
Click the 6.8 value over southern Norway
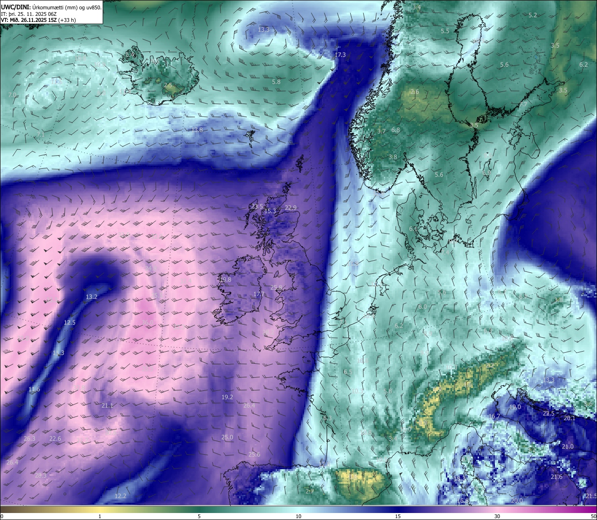point(396,130)
